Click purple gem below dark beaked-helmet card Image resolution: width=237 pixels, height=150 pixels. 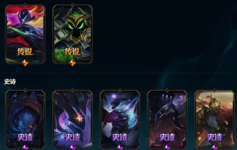[x=167, y=148]
